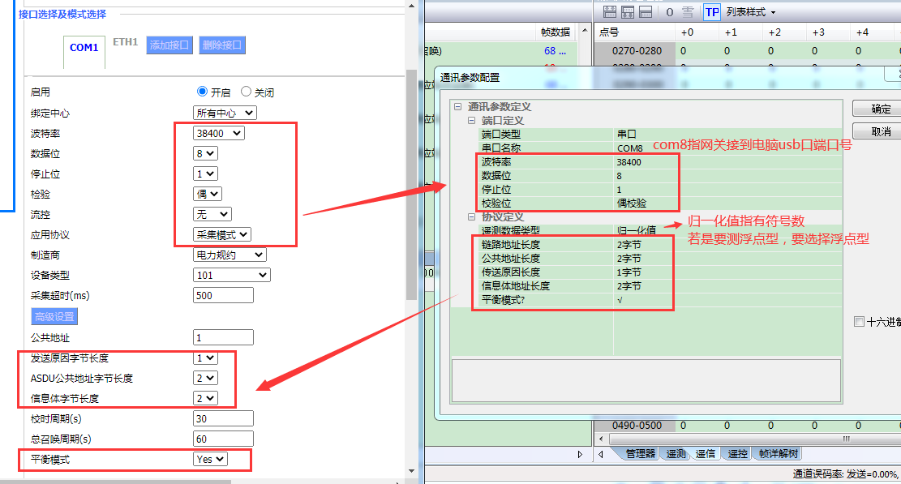The height and width of the screenshot is (484, 901).
Task: Toggle the TP toolbar button
Action: click(x=712, y=12)
